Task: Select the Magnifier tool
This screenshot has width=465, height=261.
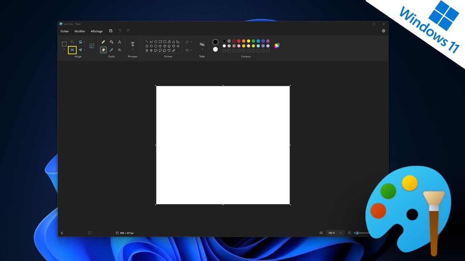Action: point(120,50)
